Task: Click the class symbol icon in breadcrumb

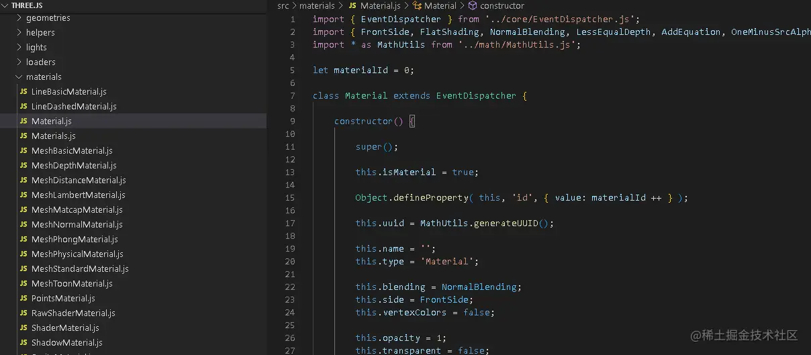Action: point(416,5)
